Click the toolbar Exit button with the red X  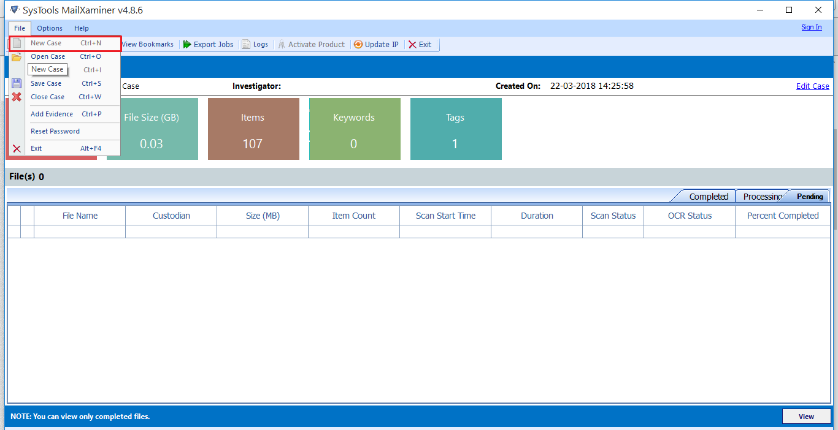[420, 44]
